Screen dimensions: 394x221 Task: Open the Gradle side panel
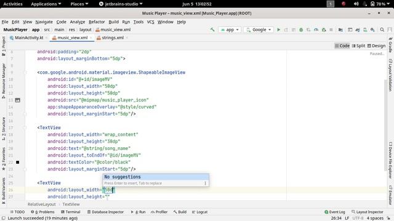(390, 45)
